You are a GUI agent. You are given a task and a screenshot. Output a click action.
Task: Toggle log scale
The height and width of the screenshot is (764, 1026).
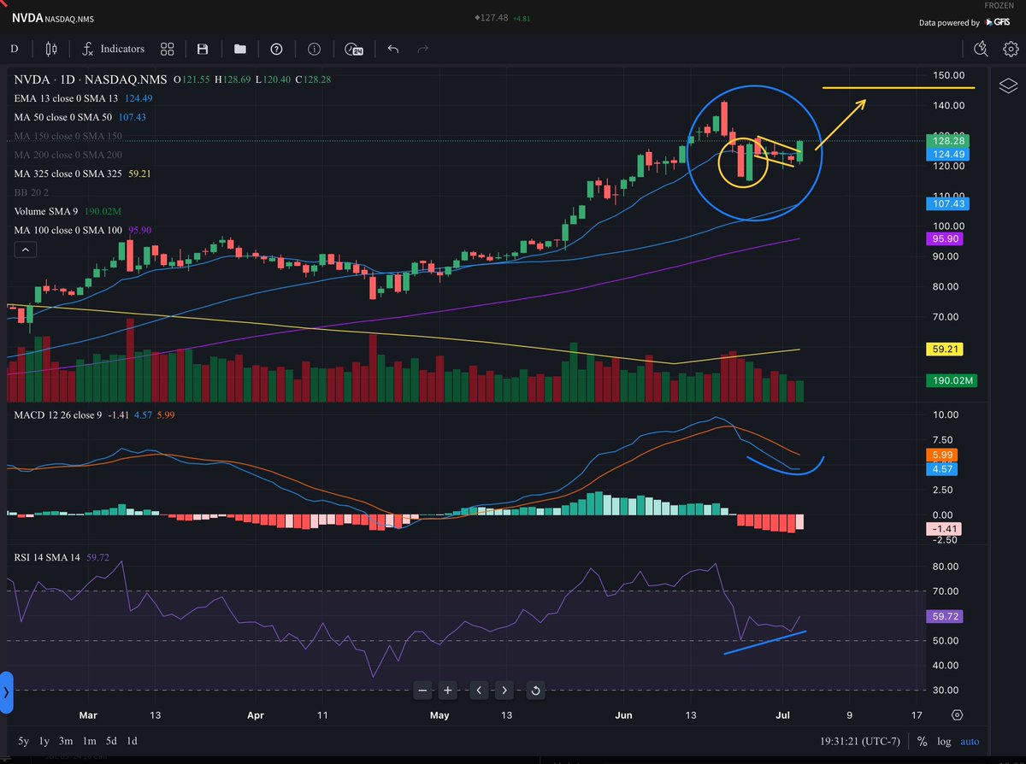pos(943,742)
